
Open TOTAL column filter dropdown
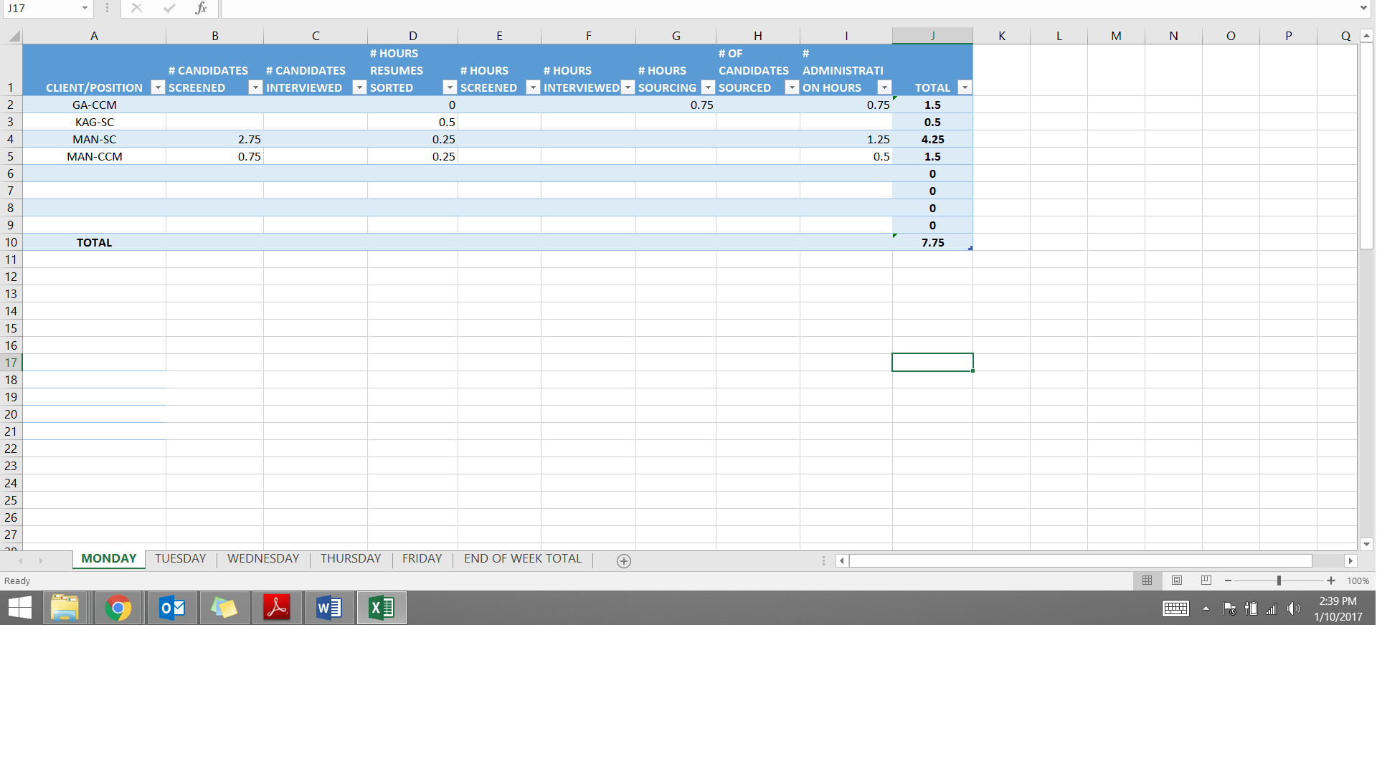coord(965,87)
